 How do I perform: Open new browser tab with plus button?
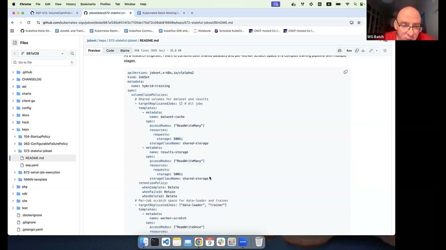click(192, 13)
